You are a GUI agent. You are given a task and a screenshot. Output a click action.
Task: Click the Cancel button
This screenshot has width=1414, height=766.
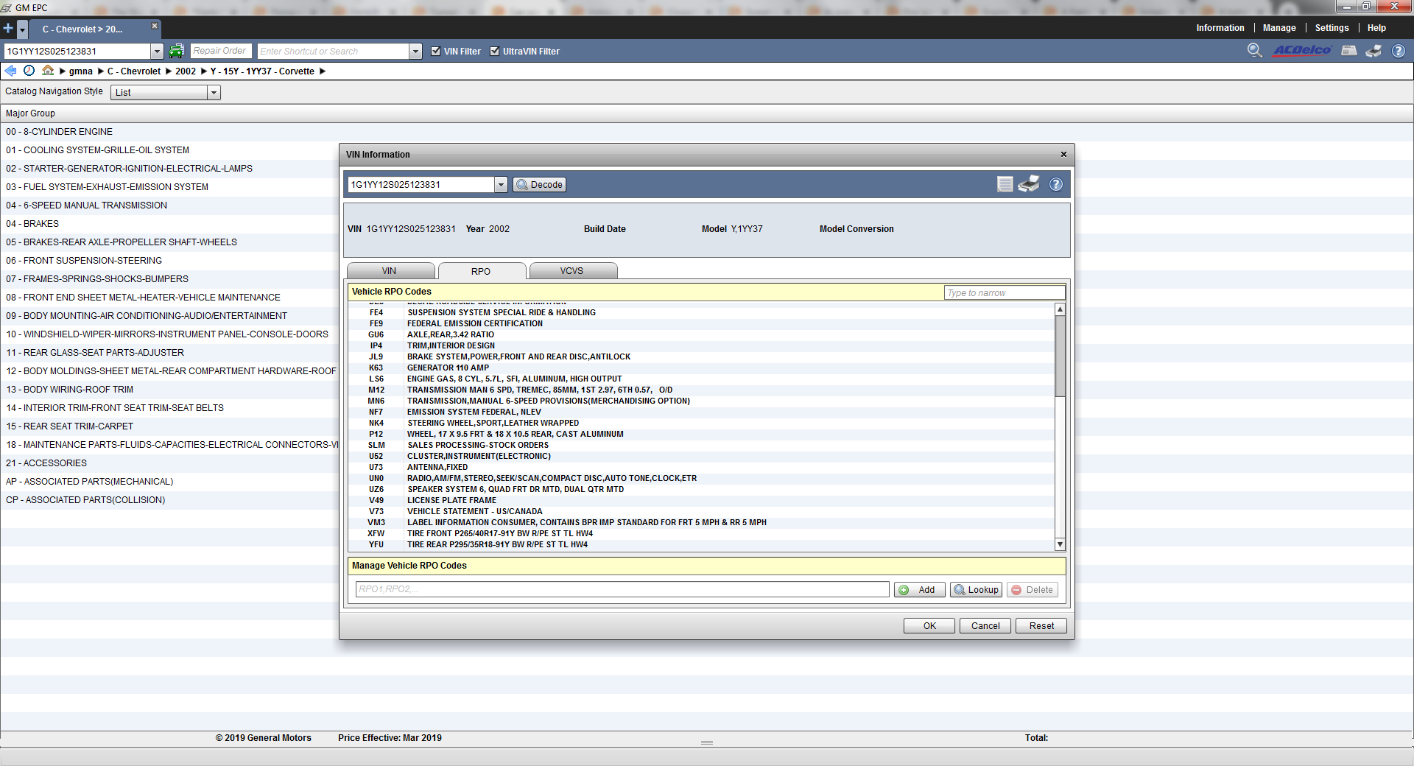tap(985, 625)
